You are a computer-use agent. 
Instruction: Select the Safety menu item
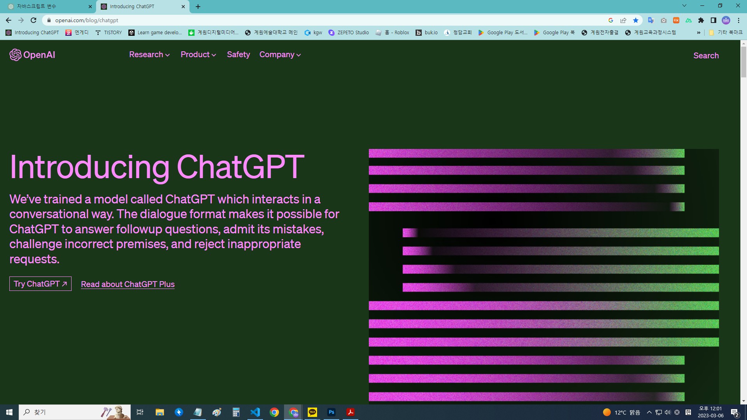tap(238, 54)
